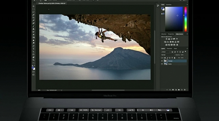Open the Color panel menu
This screenshot has height=121, width=219.
(x=187, y=5)
